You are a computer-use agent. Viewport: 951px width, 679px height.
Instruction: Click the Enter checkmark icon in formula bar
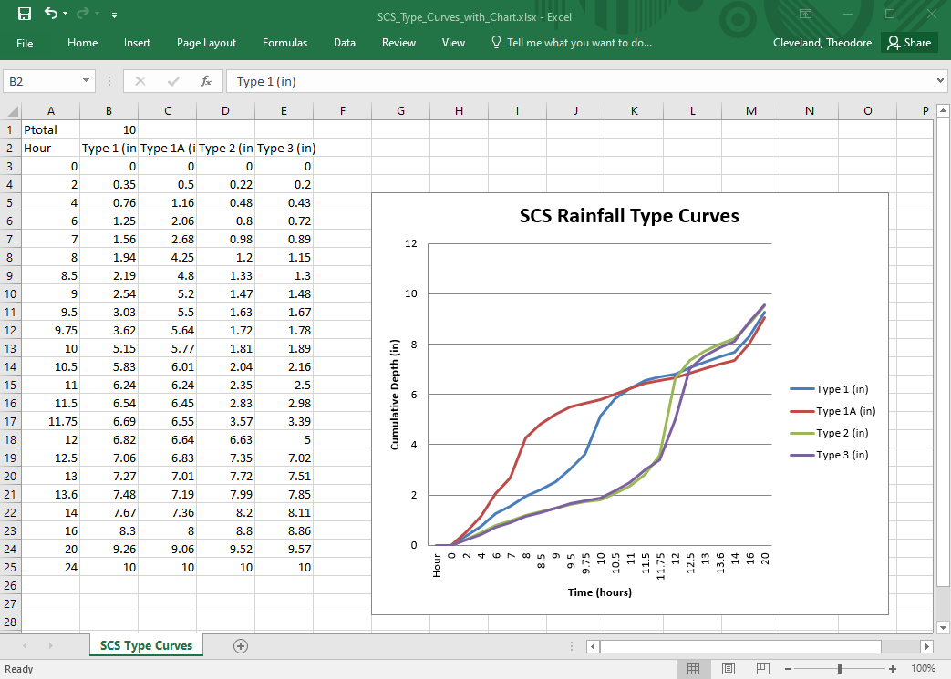[x=173, y=81]
